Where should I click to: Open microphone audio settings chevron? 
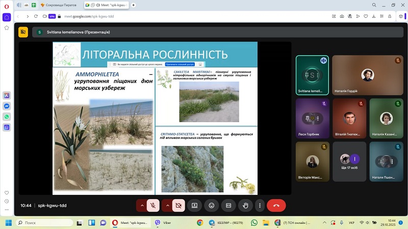coord(141,206)
